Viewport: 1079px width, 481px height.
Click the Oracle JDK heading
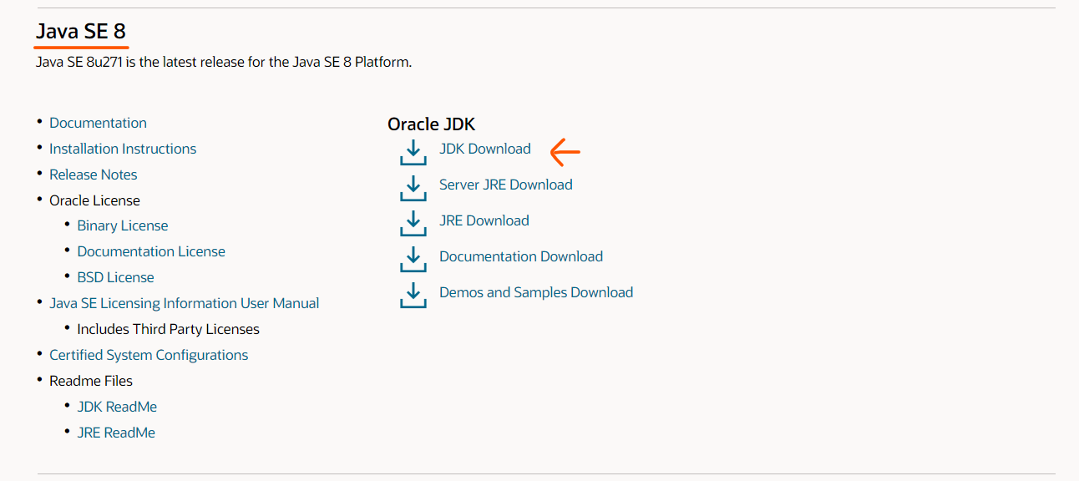pos(431,124)
